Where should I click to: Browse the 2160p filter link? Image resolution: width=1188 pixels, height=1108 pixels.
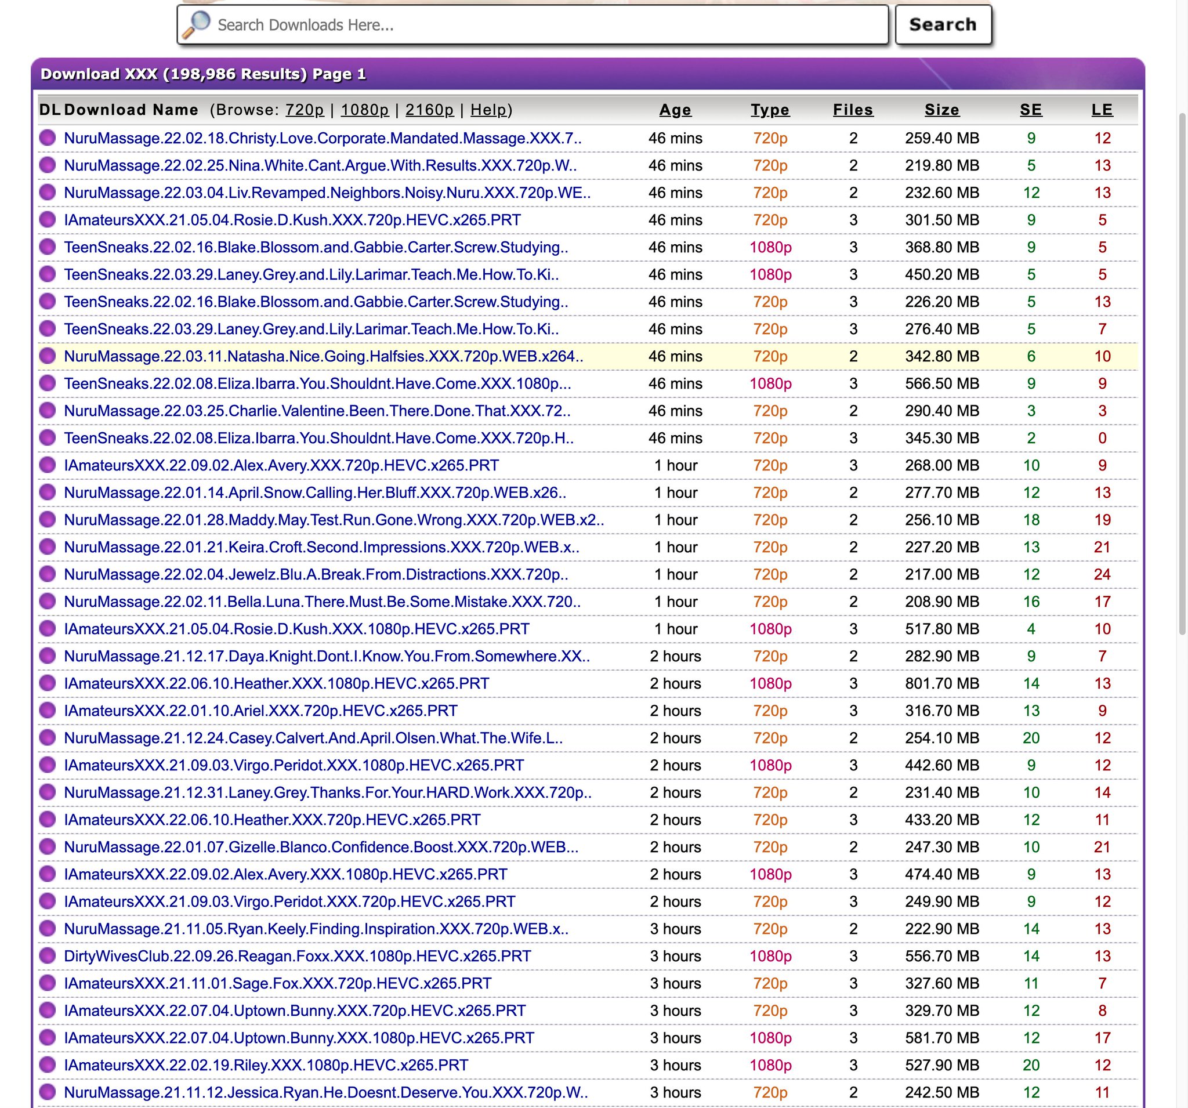(x=429, y=110)
